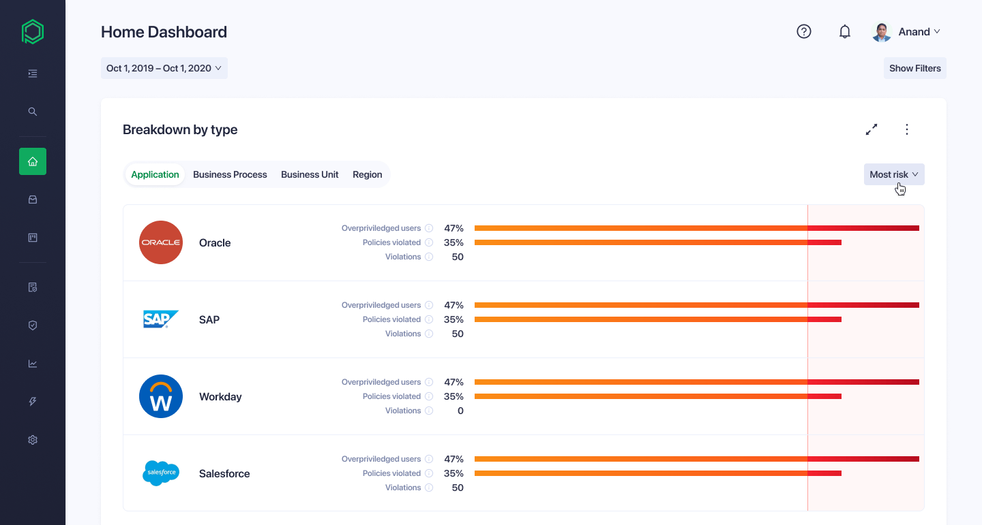982x525 pixels.
Task: Click Workday's Violations value 0
Action: pyautogui.click(x=460, y=411)
